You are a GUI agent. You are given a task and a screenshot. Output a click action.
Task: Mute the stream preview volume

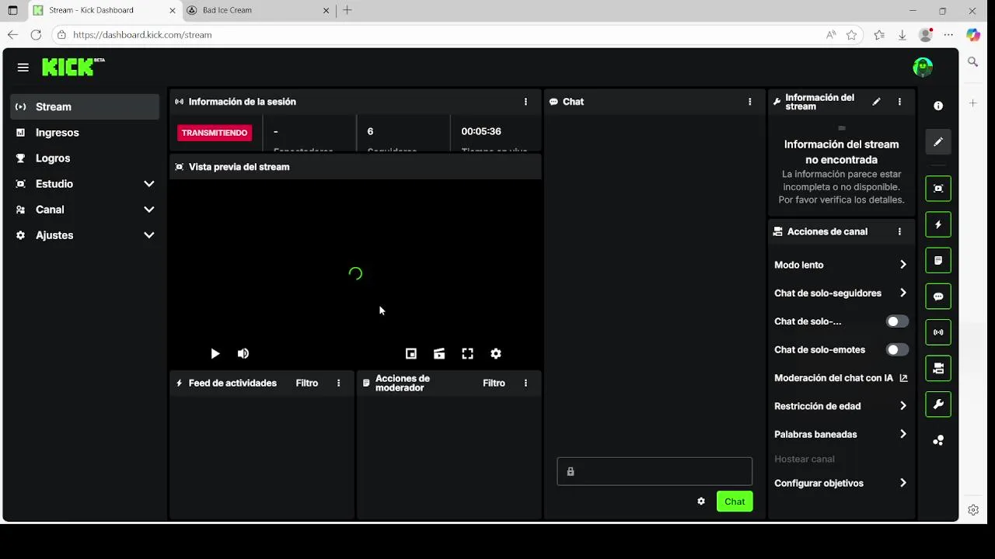tap(243, 354)
